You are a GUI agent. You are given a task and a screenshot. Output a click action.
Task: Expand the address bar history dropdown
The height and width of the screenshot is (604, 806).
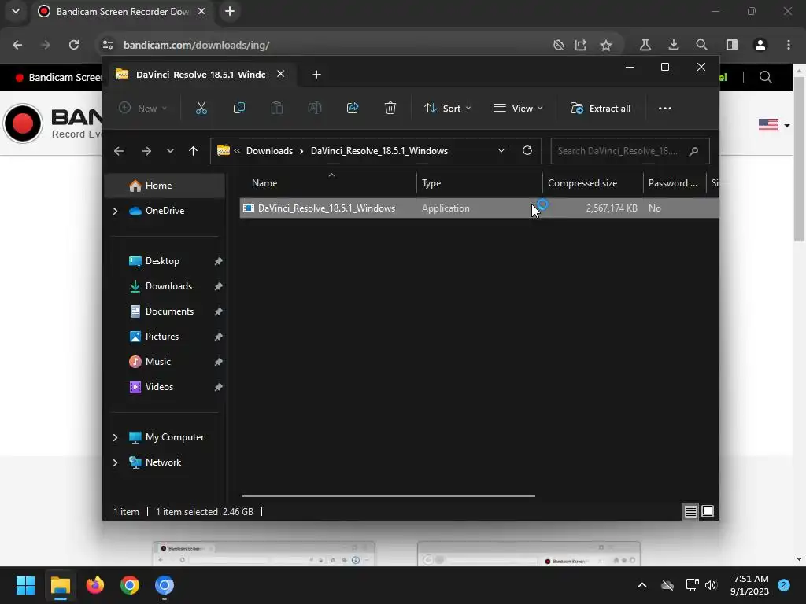[x=501, y=150]
